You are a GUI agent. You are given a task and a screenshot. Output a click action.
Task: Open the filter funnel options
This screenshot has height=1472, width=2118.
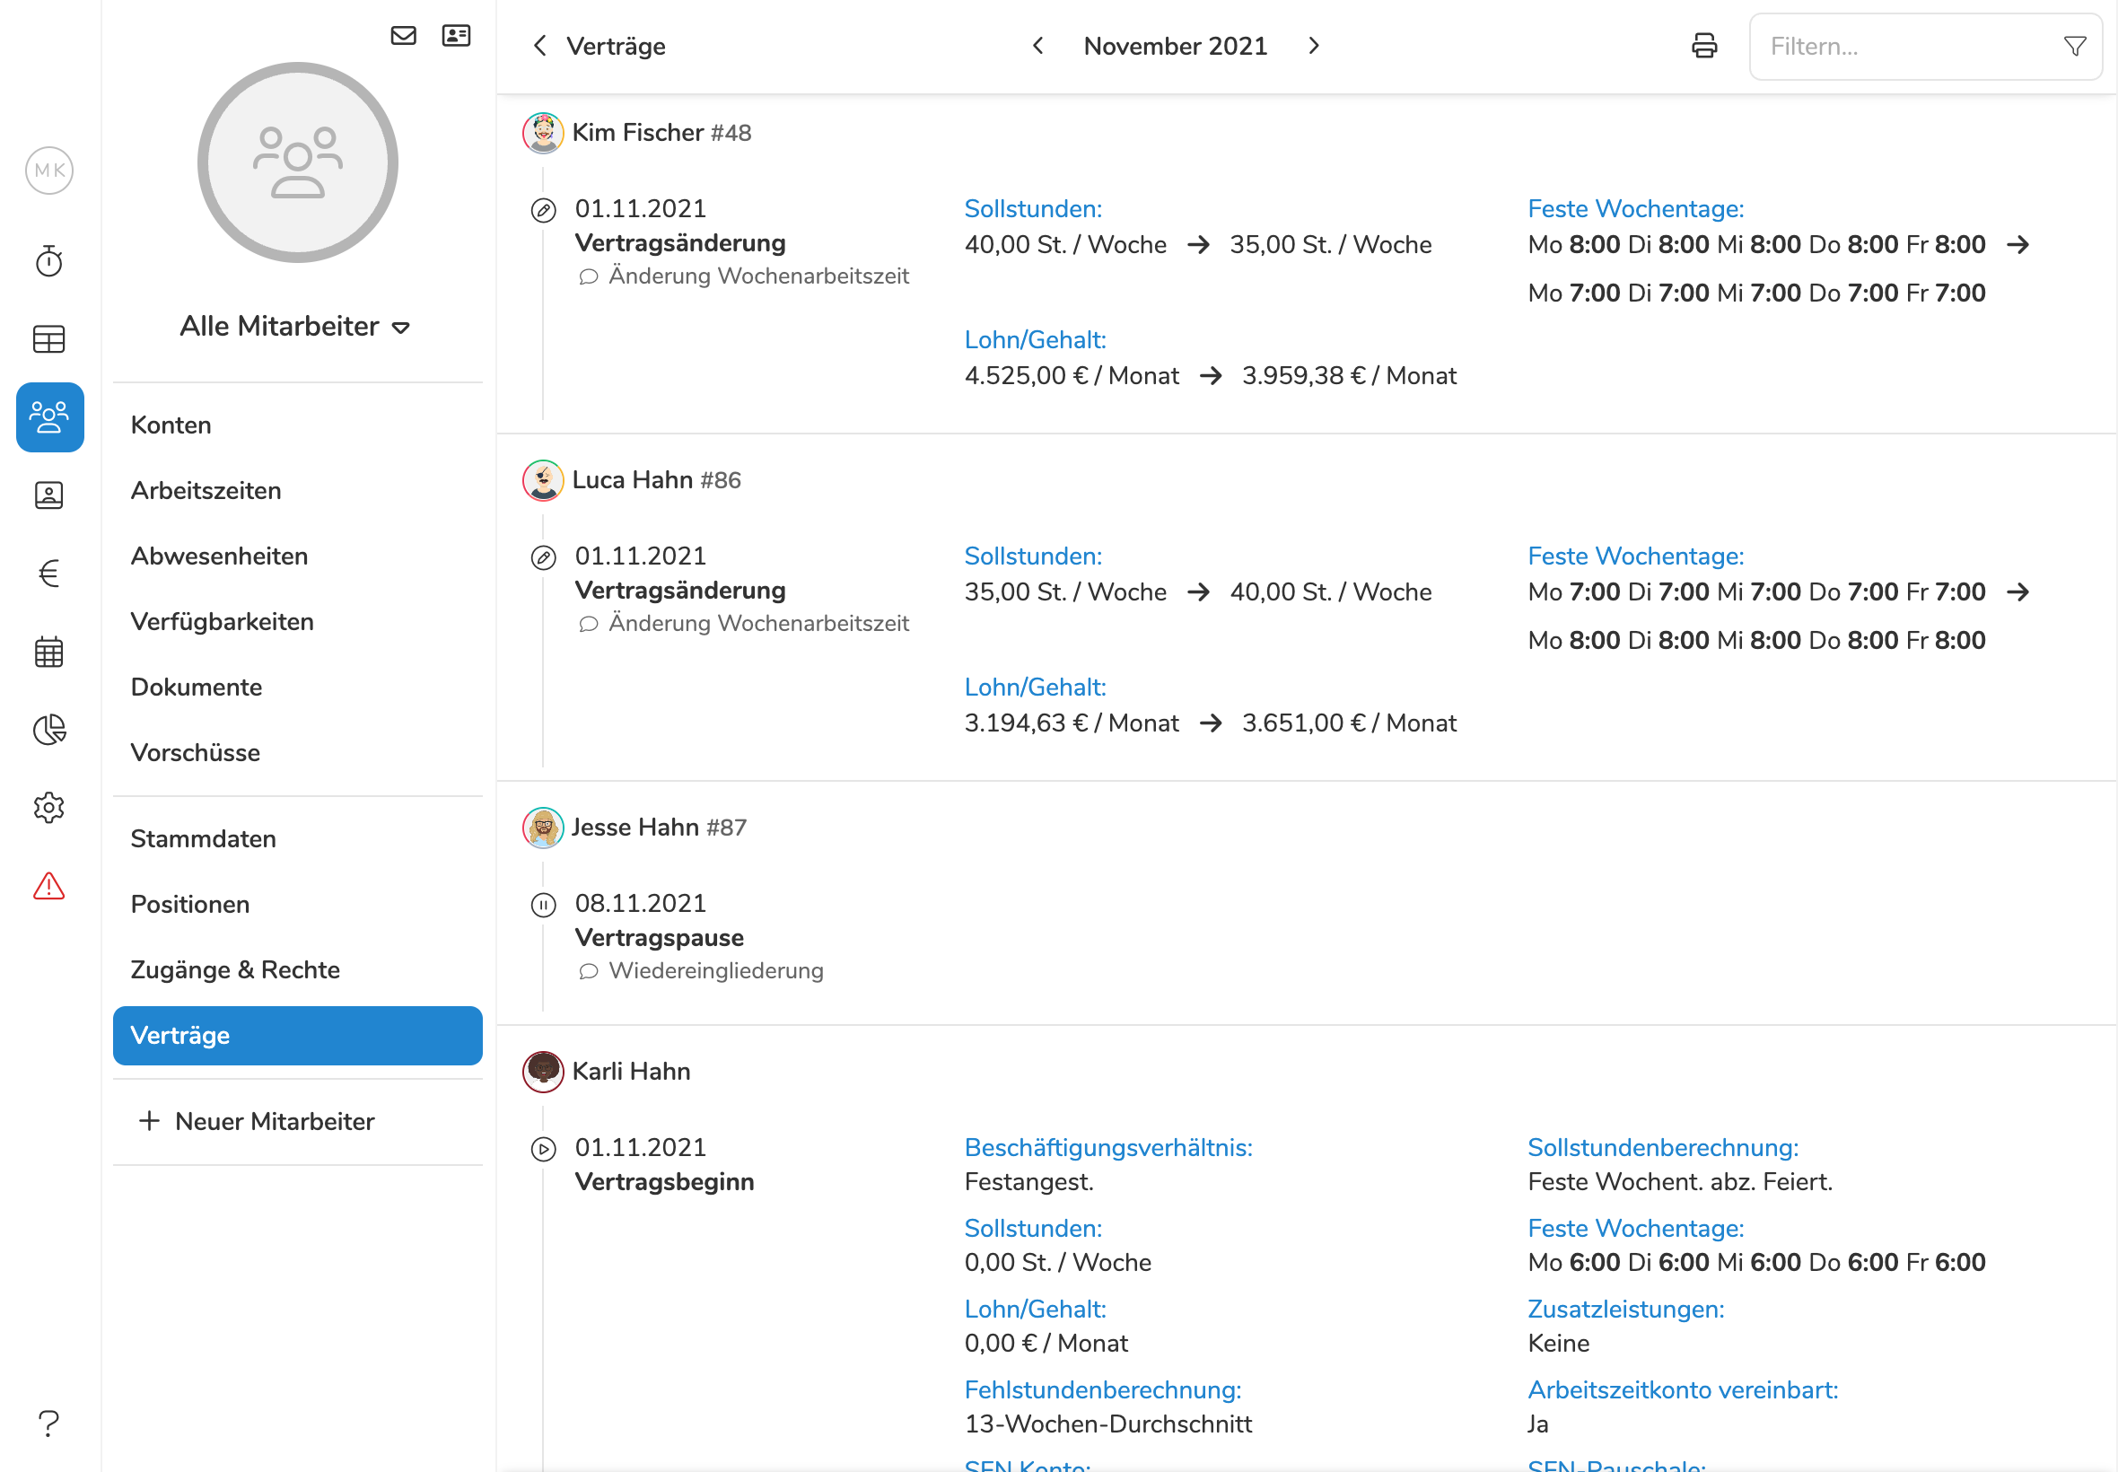pos(2074,46)
